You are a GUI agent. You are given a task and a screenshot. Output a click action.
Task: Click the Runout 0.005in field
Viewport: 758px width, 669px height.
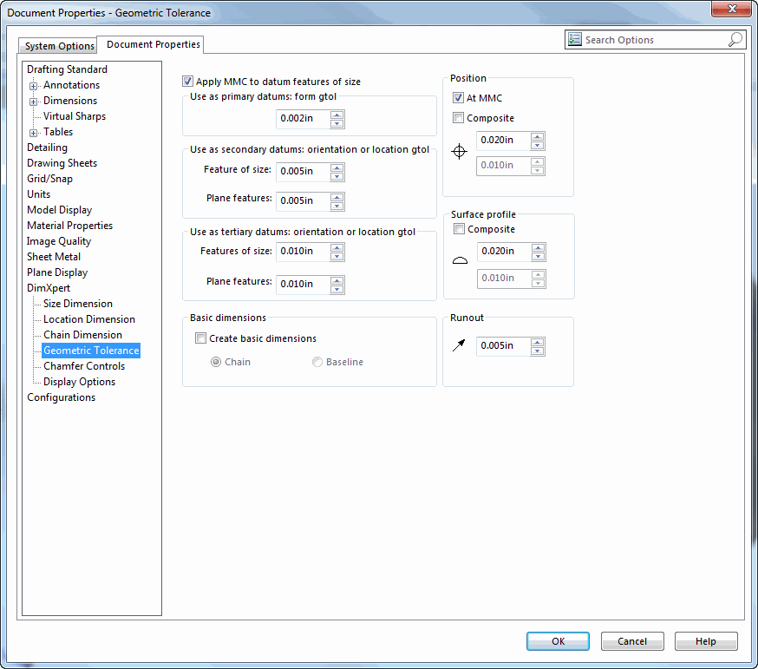click(504, 346)
